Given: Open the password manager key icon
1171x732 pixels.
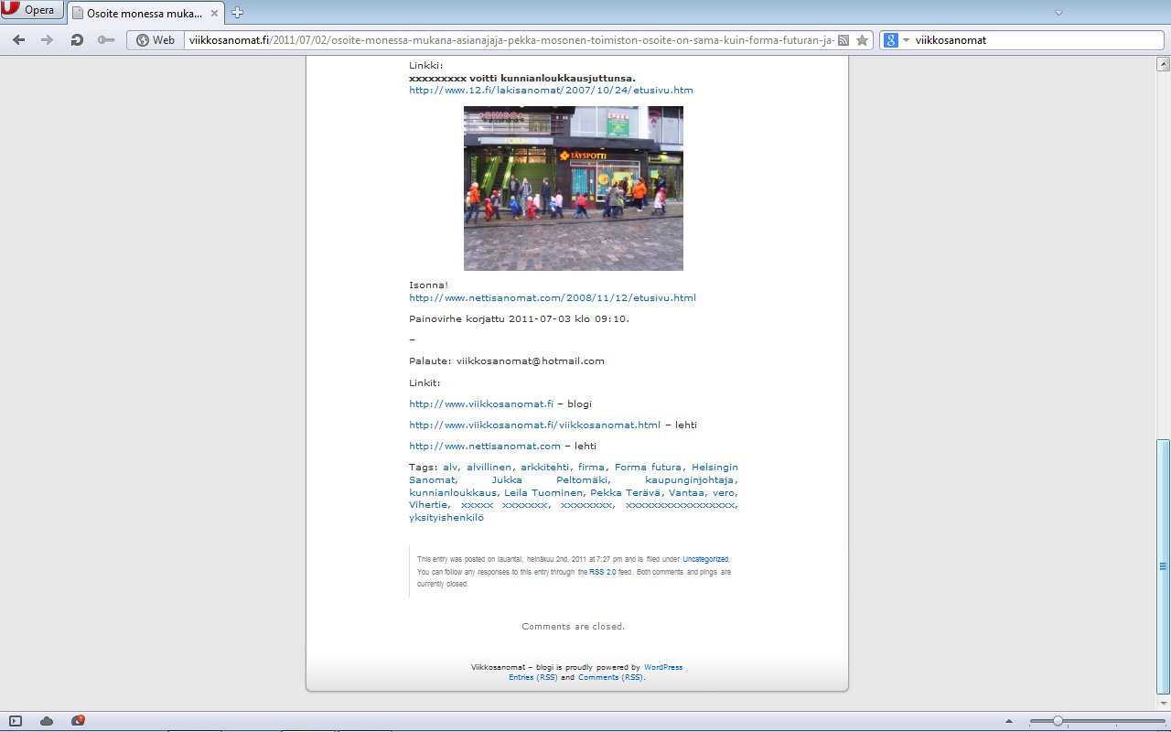Looking at the screenshot, I should coord(106,40).
